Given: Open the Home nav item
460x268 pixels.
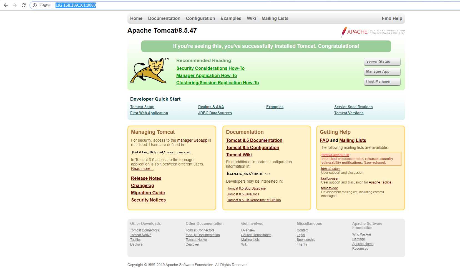Looking at the screenshot, I should pyautogui.click(x=136, y=18).
